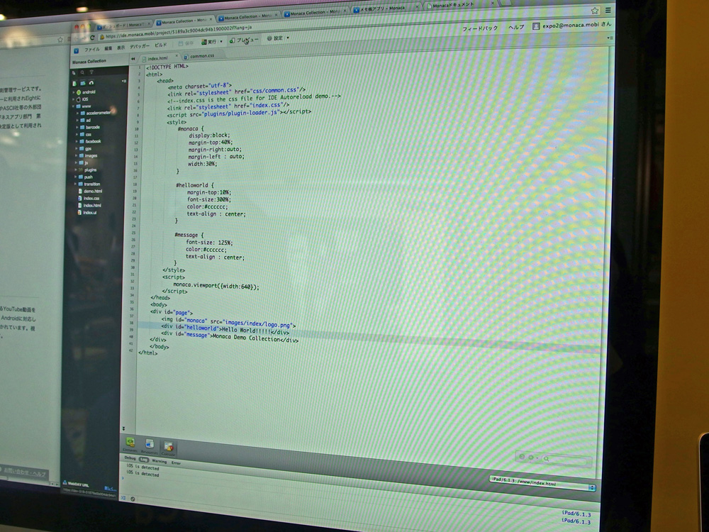Expand the android tree node
709x532 pixels.
click(x=73, y=92)
